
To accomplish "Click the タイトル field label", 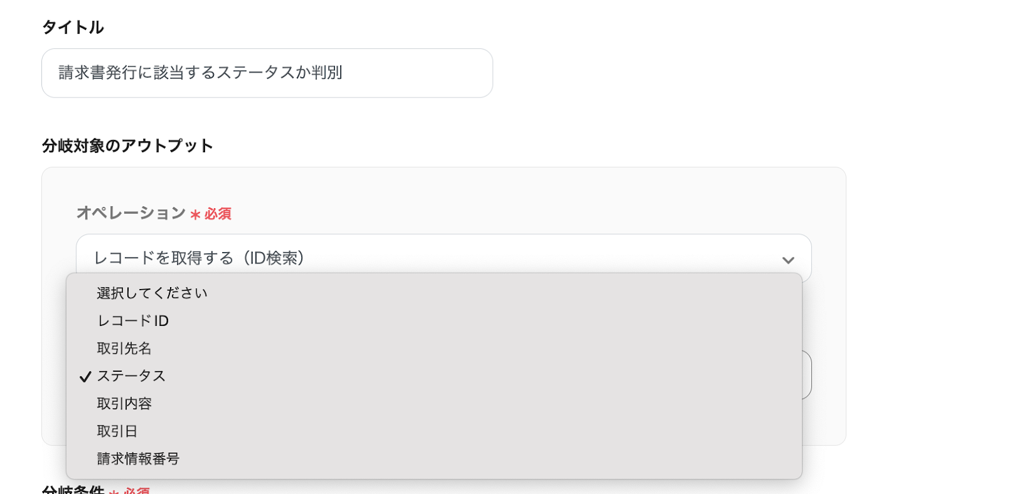I will [x=73, y=27].
